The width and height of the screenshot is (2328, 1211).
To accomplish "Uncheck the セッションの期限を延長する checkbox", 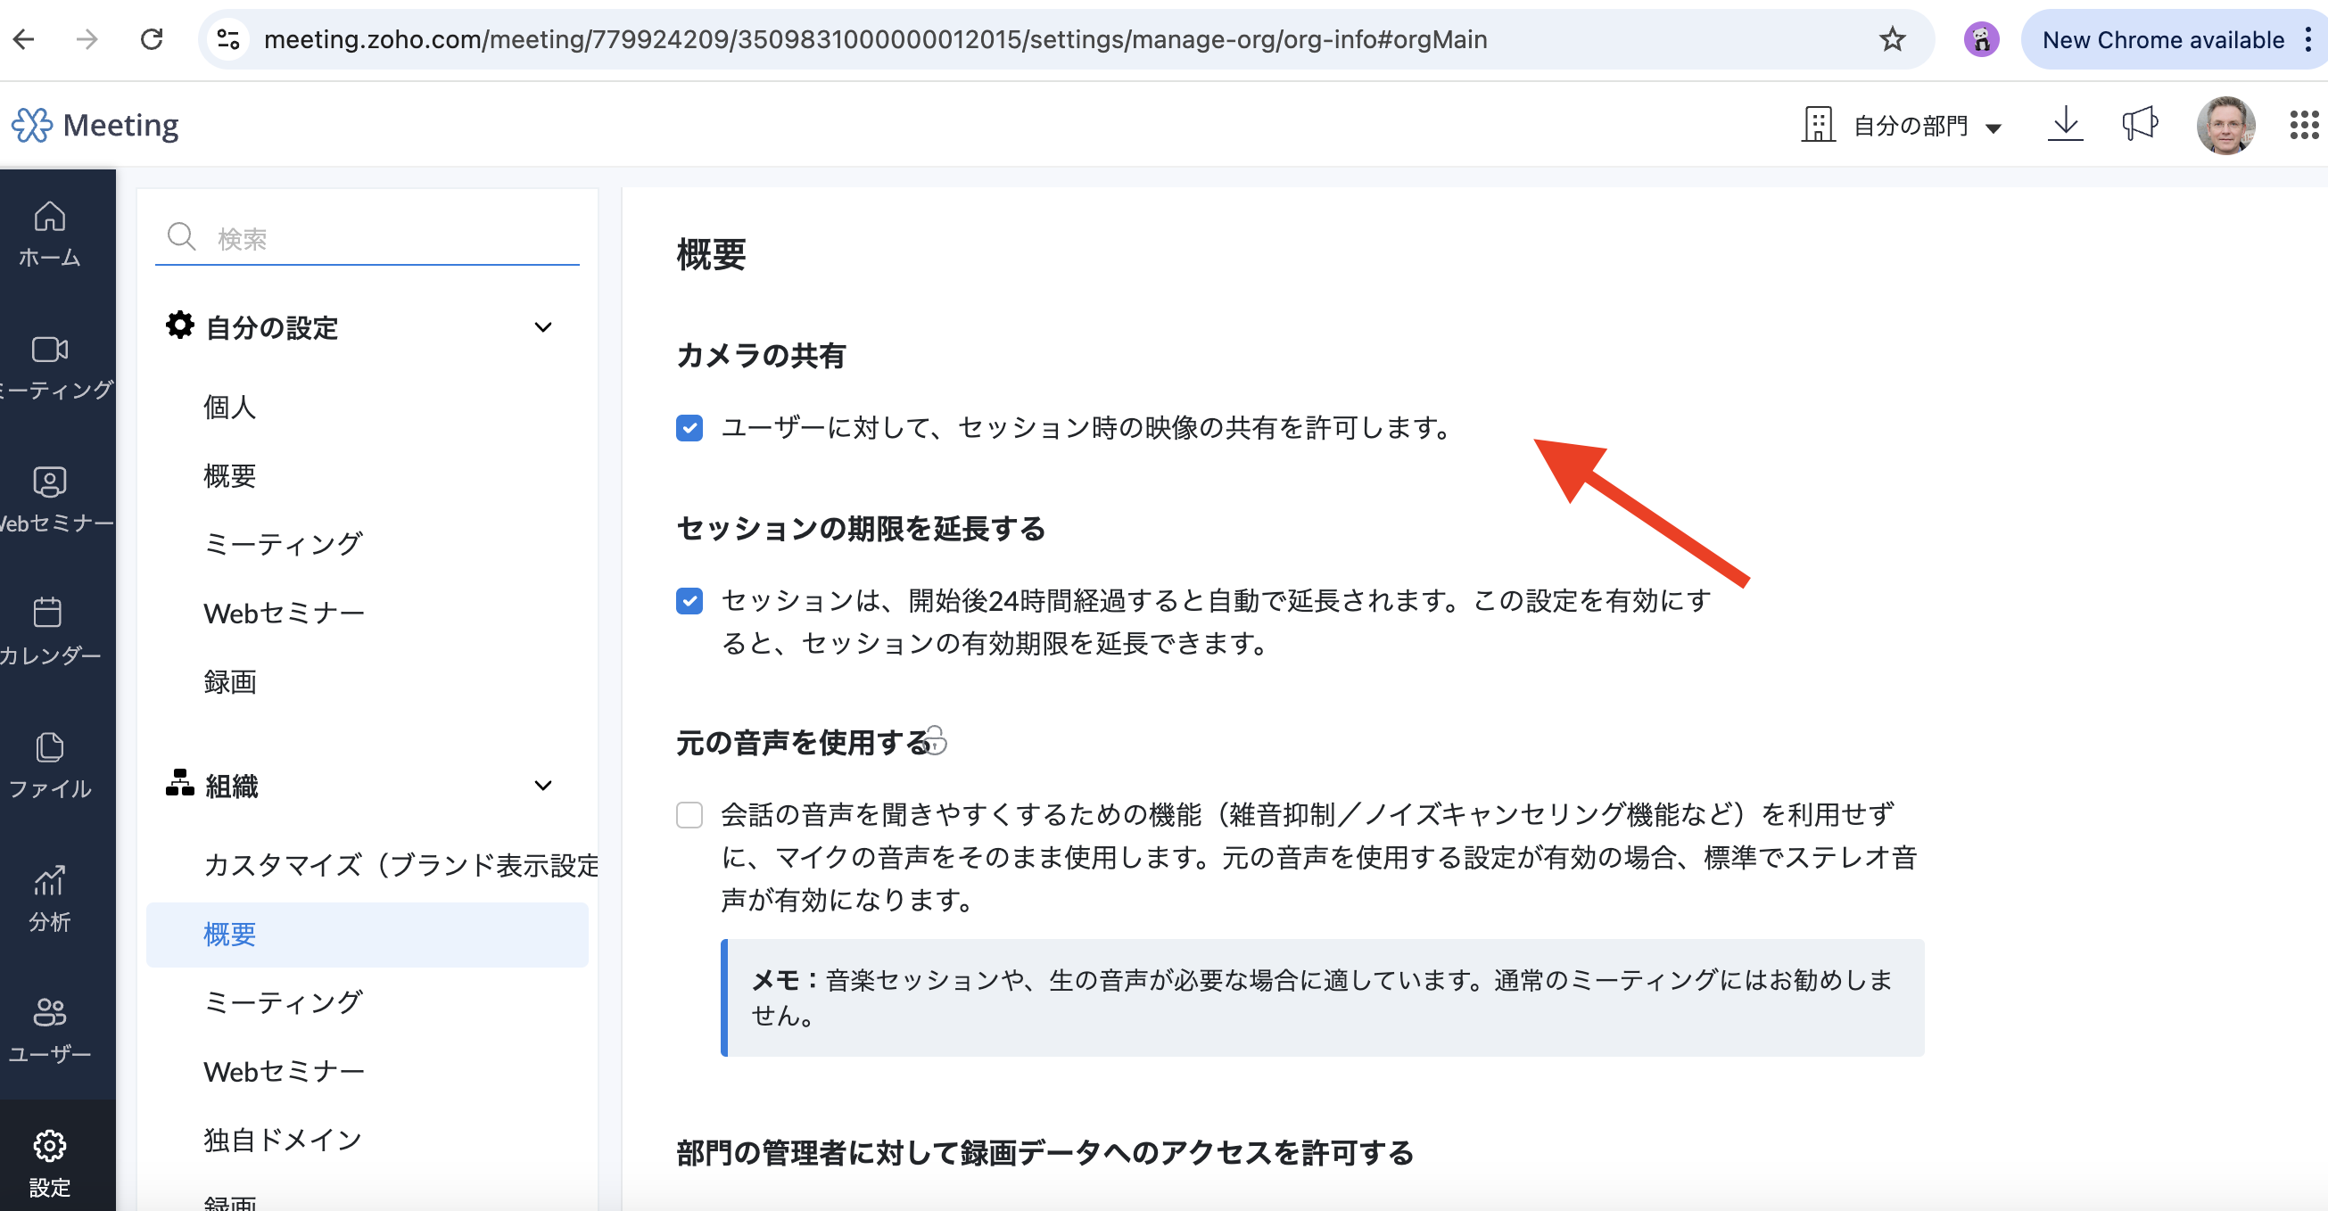I will [x=689, y=601].
